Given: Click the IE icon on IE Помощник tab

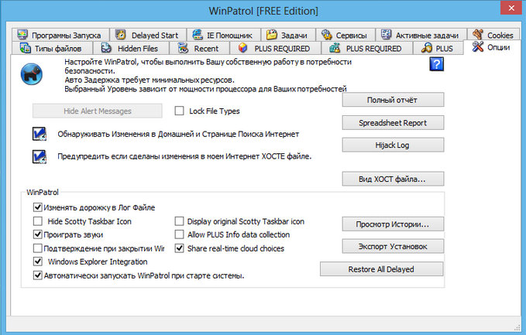Looking at the screenshot, I should click(198, 34).
